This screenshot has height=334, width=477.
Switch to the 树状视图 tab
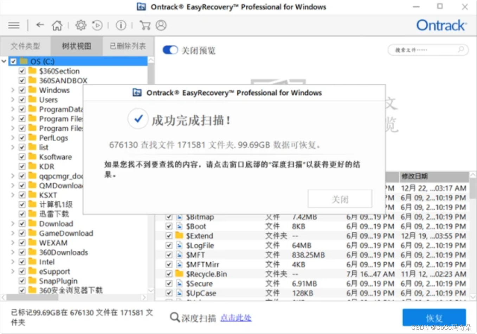point(77,46)
